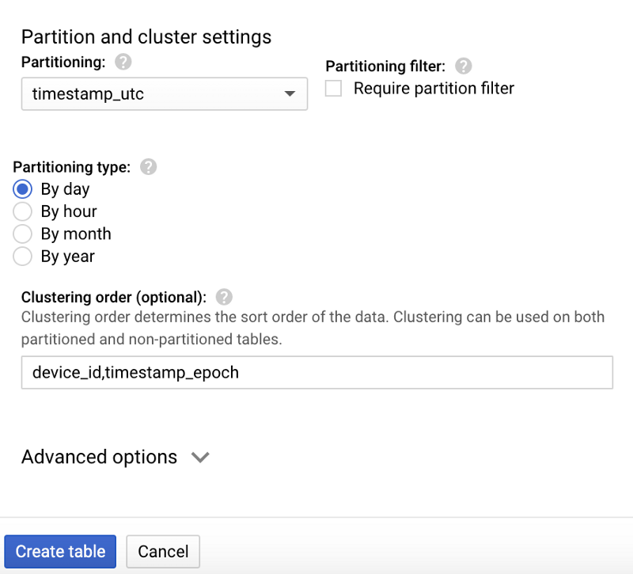The height and width of the screenshot is (574, 633).
Task: Click the Clustering order (optional) label
Action: point(113,297)
